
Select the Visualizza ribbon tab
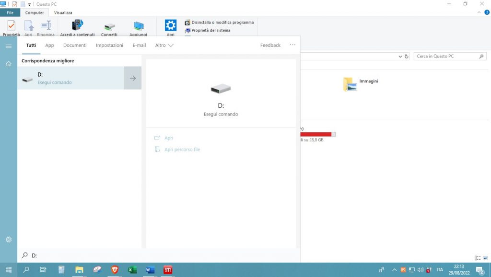pos(63,12)
